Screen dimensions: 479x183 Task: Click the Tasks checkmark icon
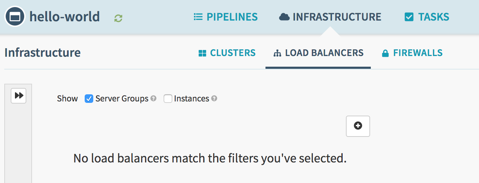coord(409,17)
